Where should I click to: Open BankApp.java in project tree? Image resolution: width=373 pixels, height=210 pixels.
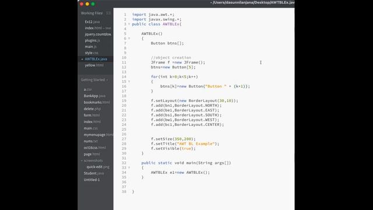(x=94, y=96)
